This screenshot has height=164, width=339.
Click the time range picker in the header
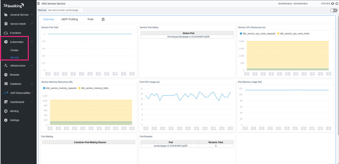pos(298,4)
